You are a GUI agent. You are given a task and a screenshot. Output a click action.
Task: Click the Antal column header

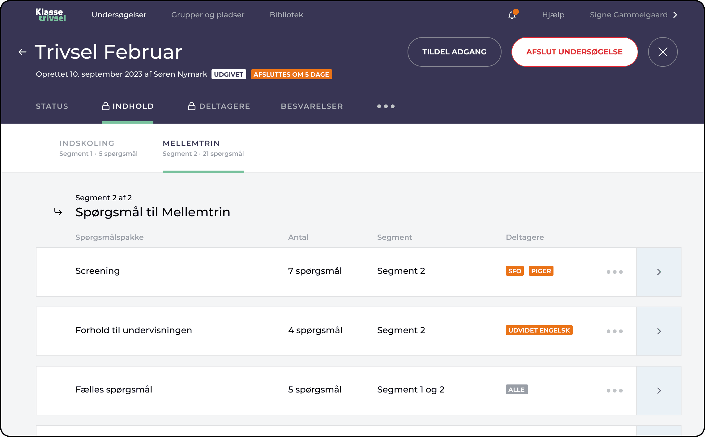298,237
